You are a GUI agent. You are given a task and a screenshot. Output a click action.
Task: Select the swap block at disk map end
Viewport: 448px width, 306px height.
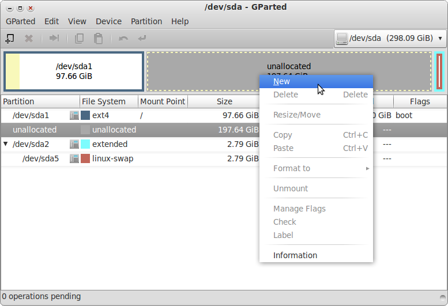(439, 71)
